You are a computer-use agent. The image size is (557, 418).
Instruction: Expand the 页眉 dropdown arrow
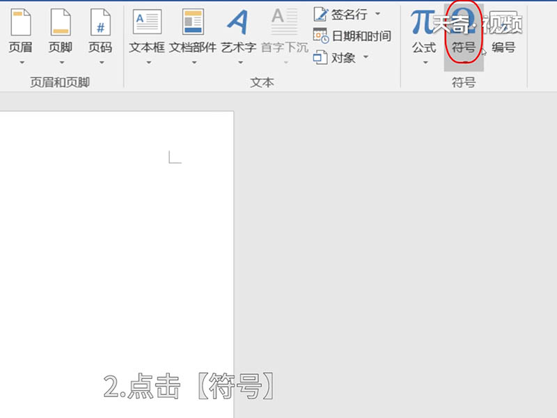pos(22,63)
